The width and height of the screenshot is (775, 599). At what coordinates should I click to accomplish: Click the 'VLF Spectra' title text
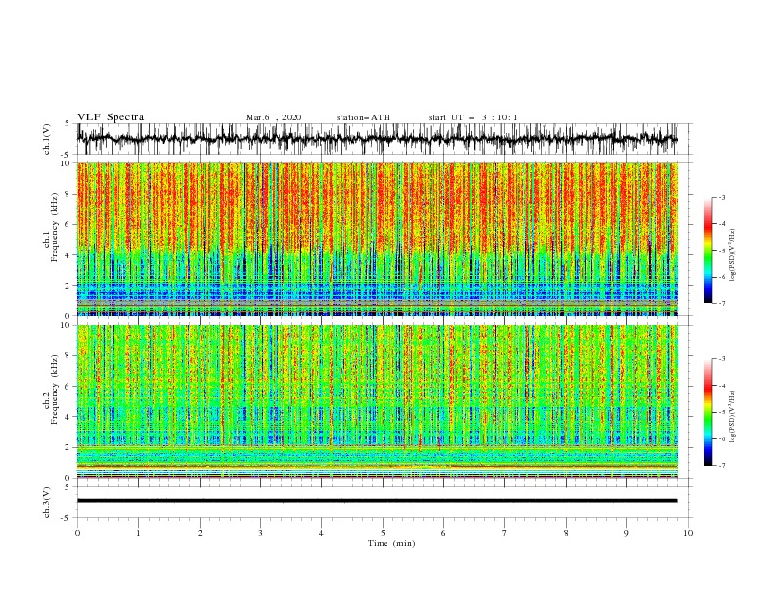point(111,117)
